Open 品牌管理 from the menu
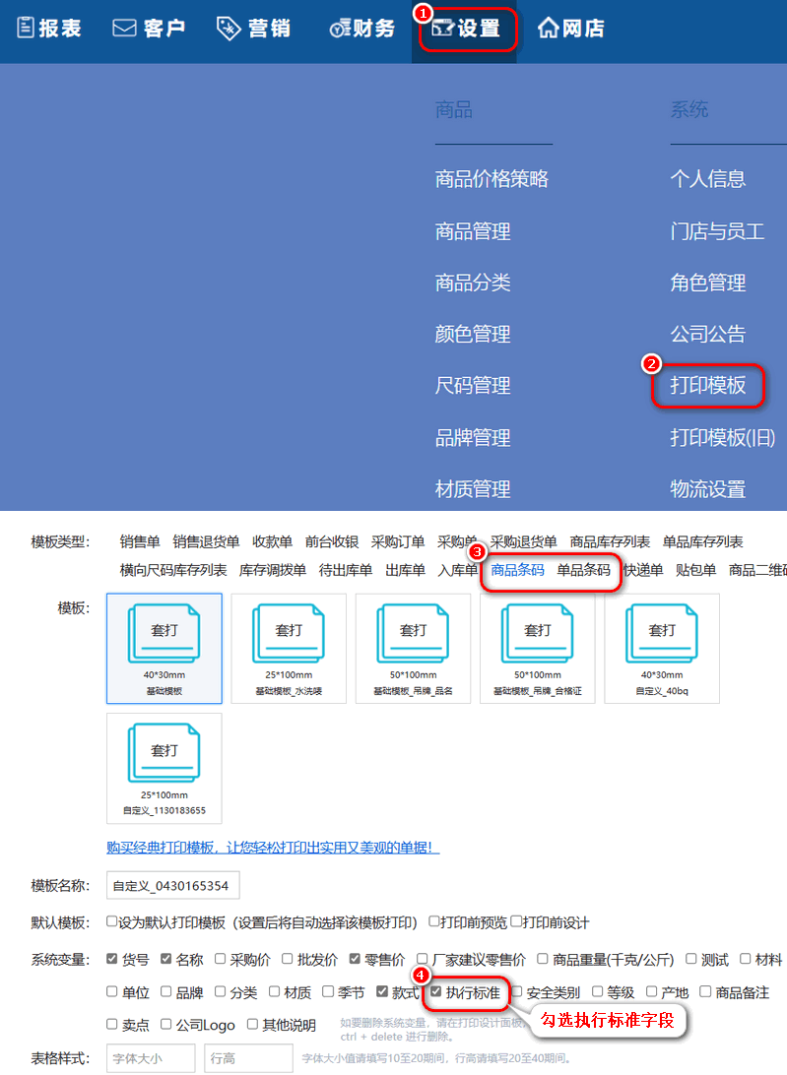This screenshot has height=1075, width=787. click(x=472, y=437)
